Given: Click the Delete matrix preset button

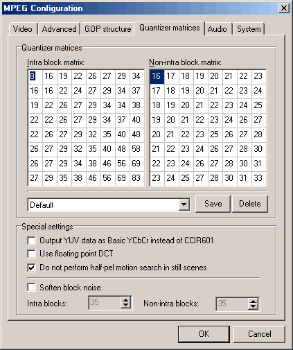Looking at the screenshot, I should [x=250, y=204].
